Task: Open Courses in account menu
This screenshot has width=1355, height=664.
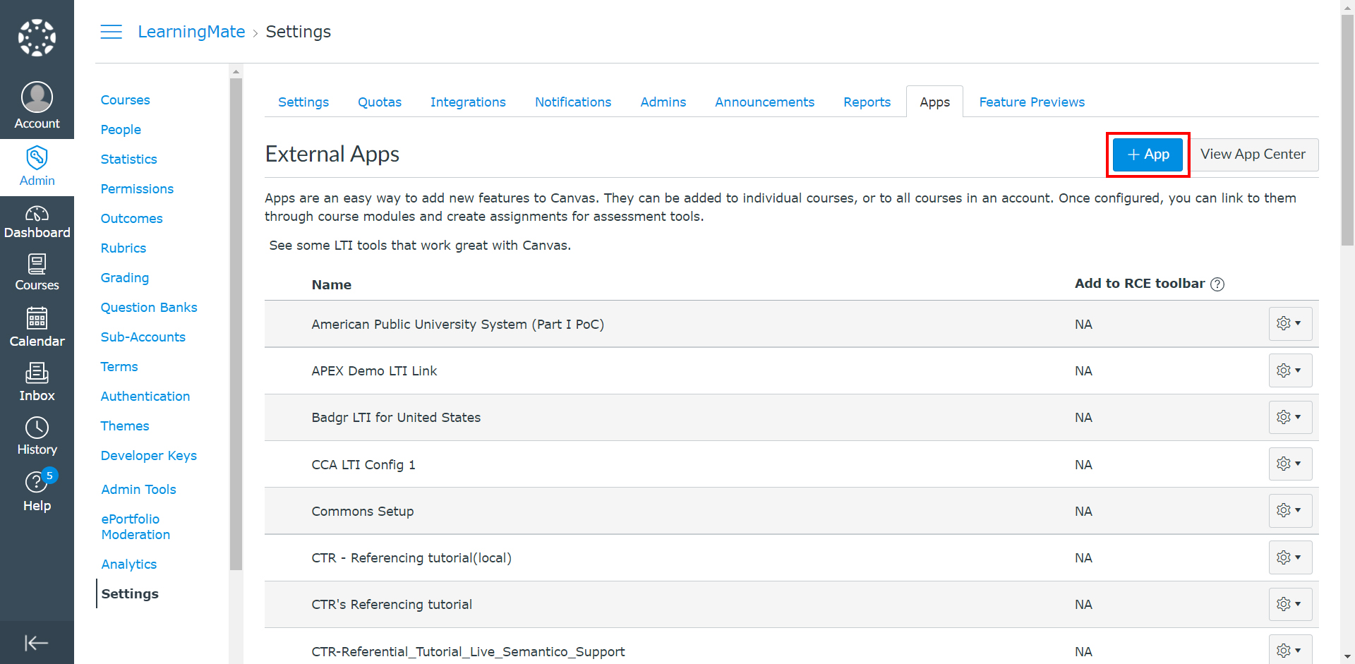Action: coord(125,100)
